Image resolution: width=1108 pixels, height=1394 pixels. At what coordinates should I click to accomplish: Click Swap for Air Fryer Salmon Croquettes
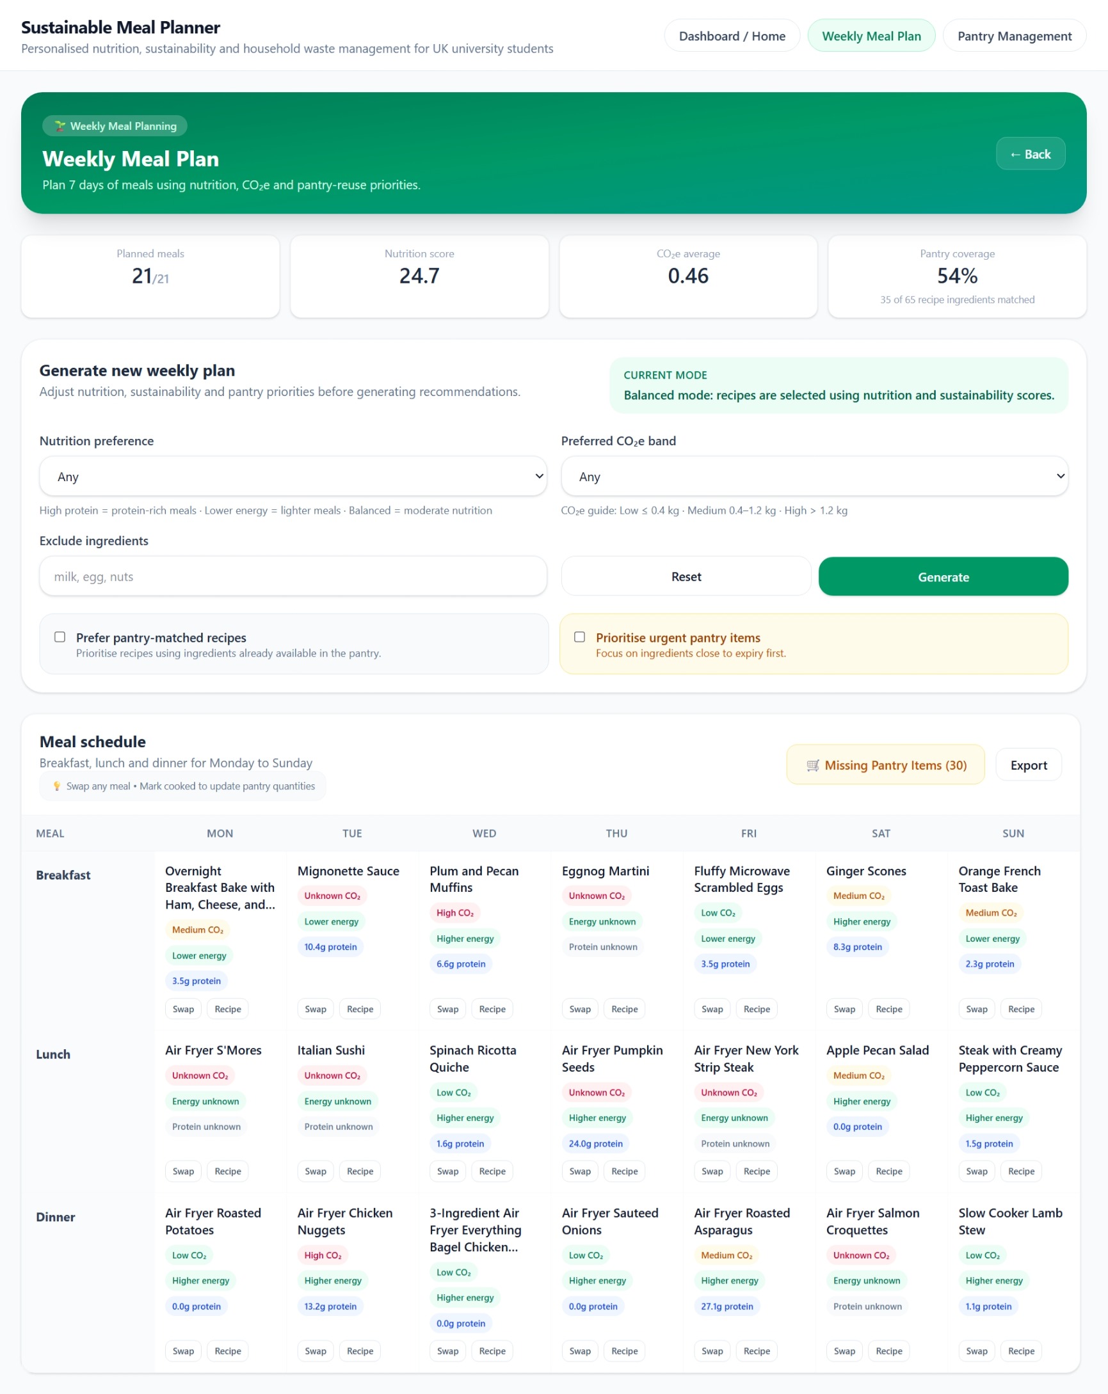(x=844, y=1350)
